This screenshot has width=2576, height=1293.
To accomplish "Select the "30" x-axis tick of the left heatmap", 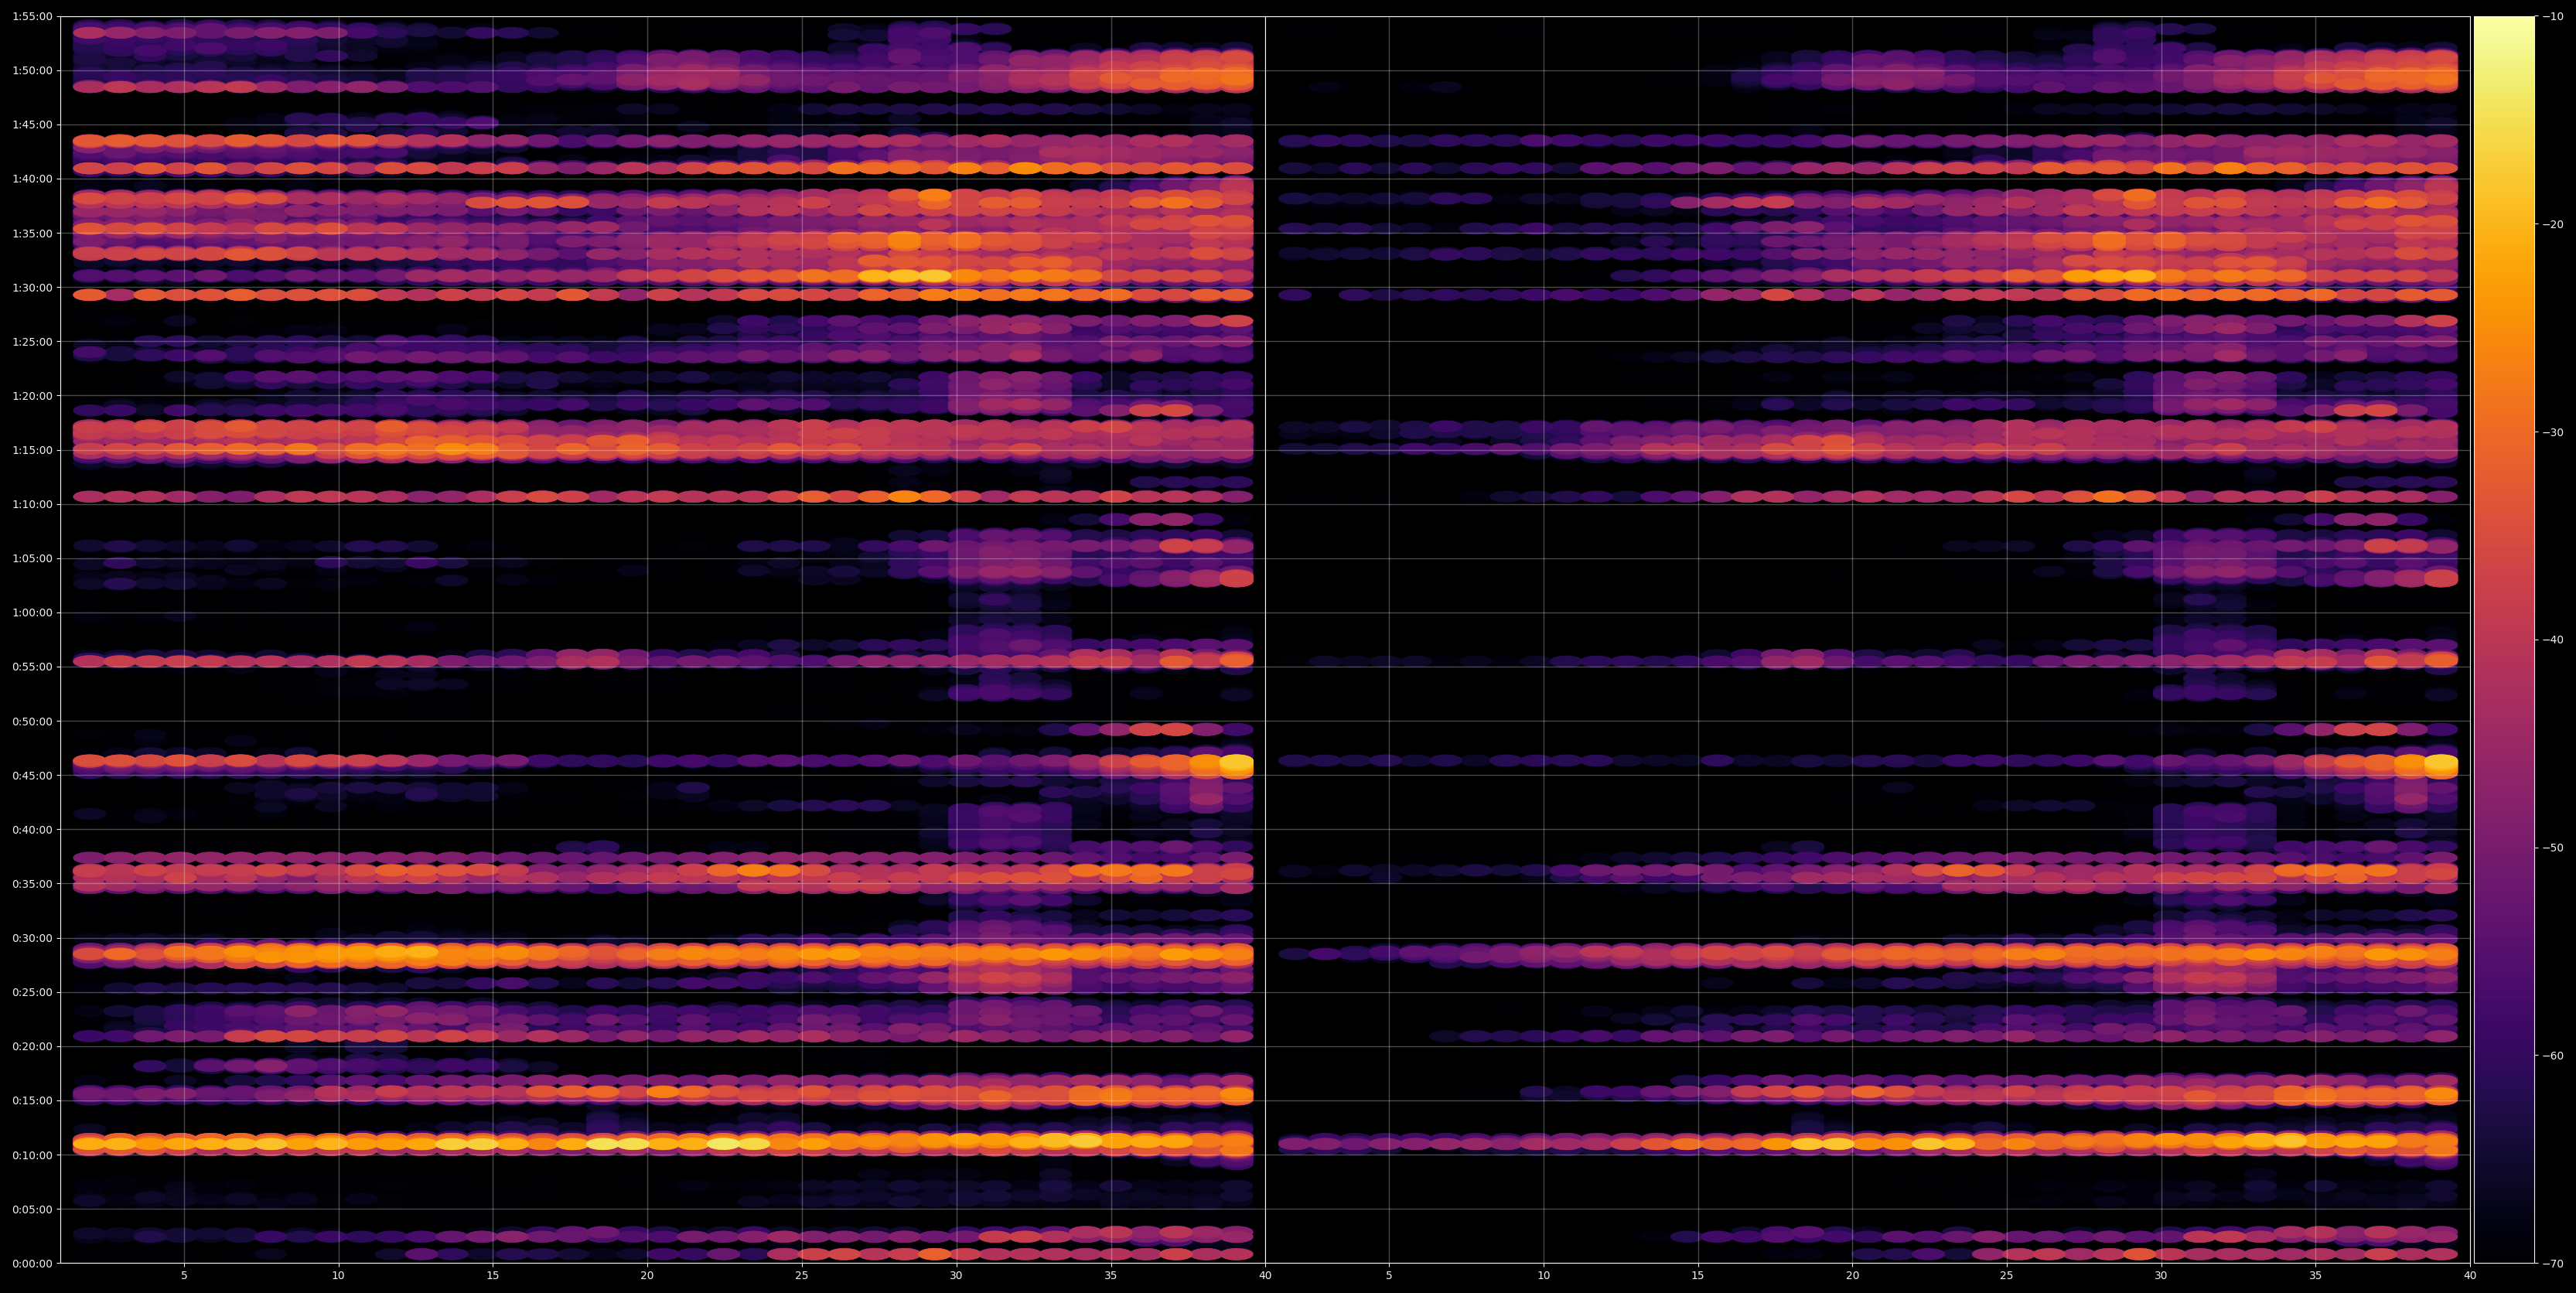I will 956,1275.
